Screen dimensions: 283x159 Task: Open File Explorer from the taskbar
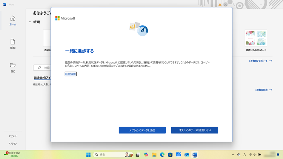pos(154,154)
